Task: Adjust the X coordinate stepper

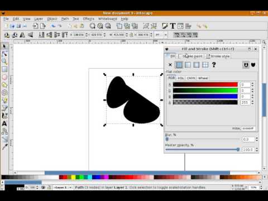Action: pyautogui.click(x=87, y=35)
